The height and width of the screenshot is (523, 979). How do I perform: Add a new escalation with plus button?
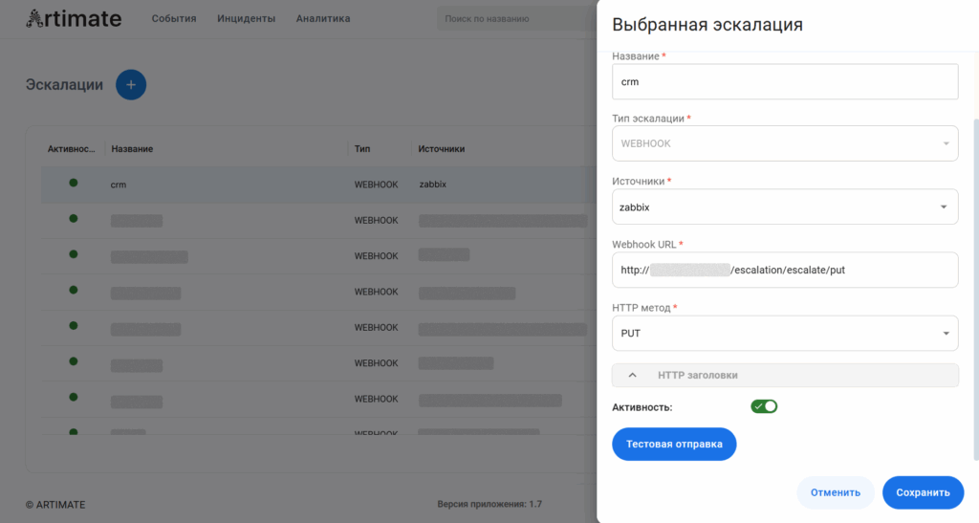(x=131, y=85)
